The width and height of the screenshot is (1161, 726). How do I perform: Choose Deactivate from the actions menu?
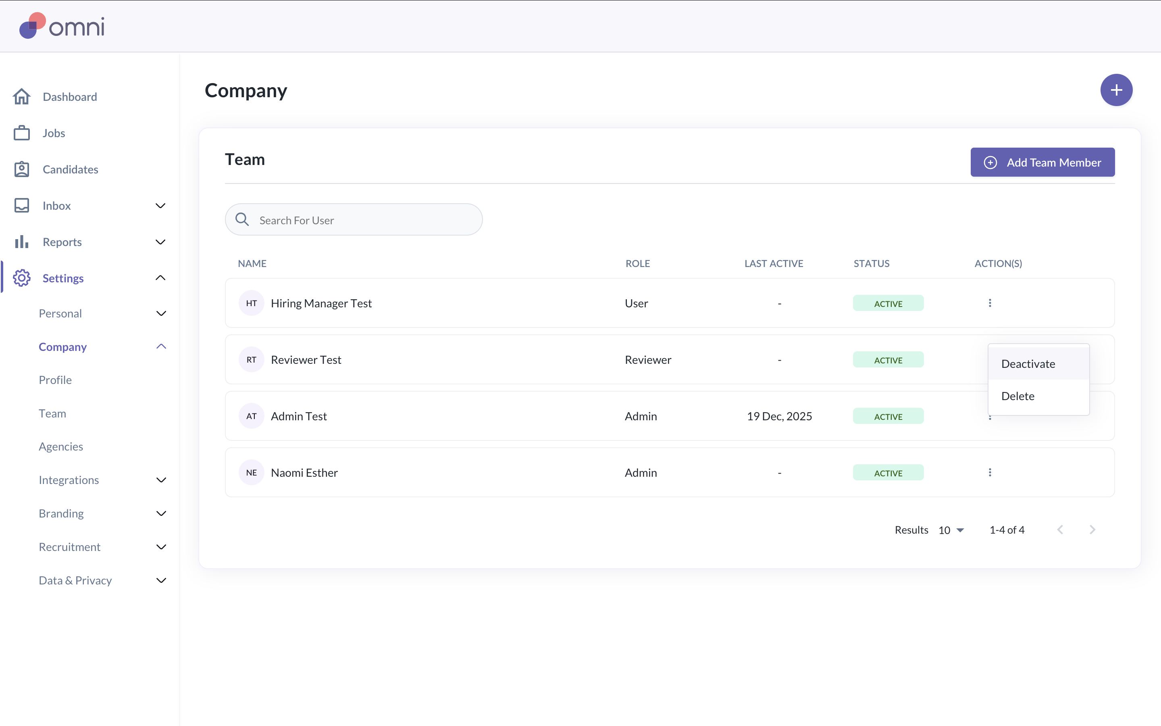(1028, 364)
